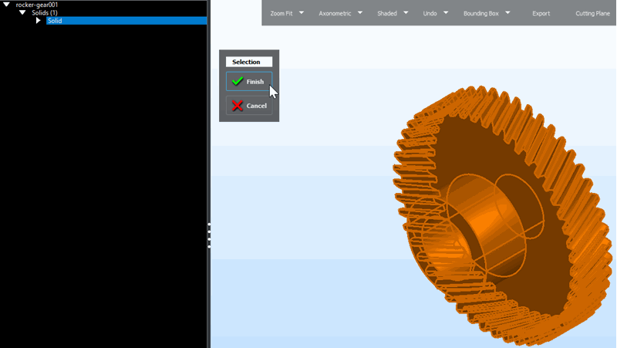This screenshot has width=617, height=348.
Task: Open the Bounding Box dropdown arrow
Action: click(x=507, y=13)
